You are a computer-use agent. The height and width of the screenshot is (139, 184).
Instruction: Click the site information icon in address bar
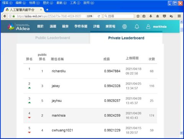(10, 16)
